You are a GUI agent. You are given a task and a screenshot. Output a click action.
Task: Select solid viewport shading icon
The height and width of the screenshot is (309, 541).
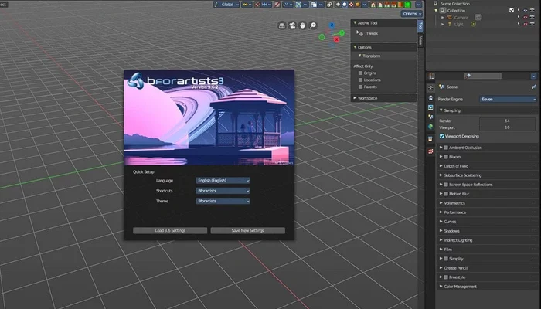345,5
